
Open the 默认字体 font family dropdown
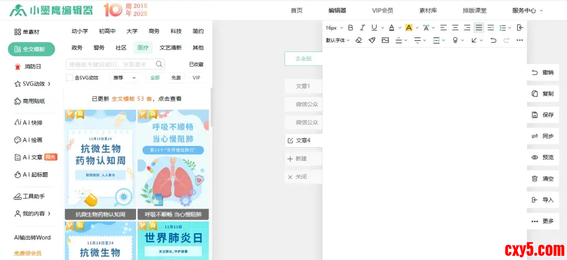tap(337, 40)
